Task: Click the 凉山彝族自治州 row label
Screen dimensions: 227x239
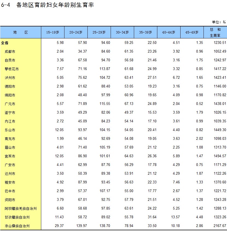Action: pos(17,226)
